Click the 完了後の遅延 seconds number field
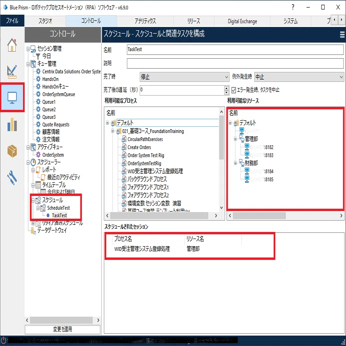Screen dimensions: 346x346 [182, 90]
